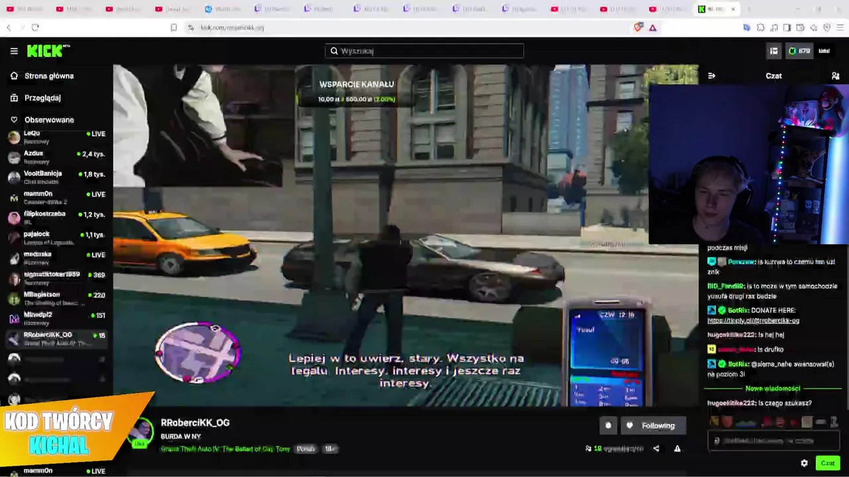Click the stream video player
This screenshot has height=477, width=849.
pyautogui.click(x=405, y=235)
